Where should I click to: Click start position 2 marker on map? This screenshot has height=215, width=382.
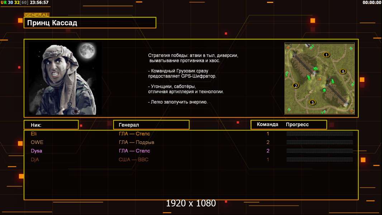coord(296,86)
